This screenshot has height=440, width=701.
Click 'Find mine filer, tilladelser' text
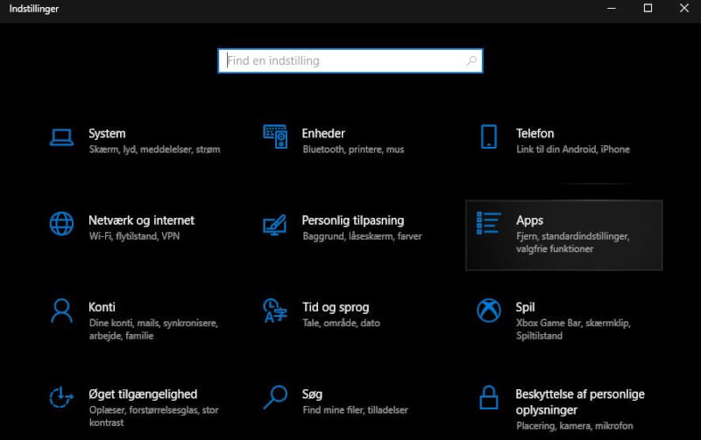(x=355, y=410)
